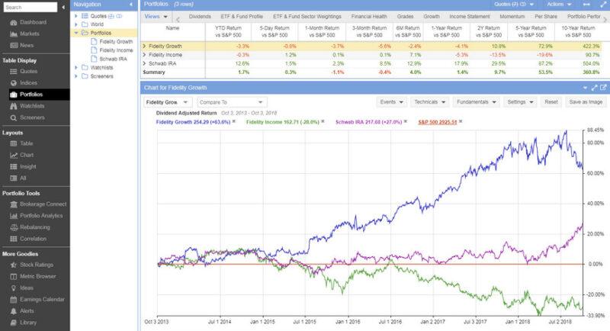The height and width of the screenshot is (331, 610).
Task: Expand the Watchlists folder in Navigation
Action: (75, 67)
